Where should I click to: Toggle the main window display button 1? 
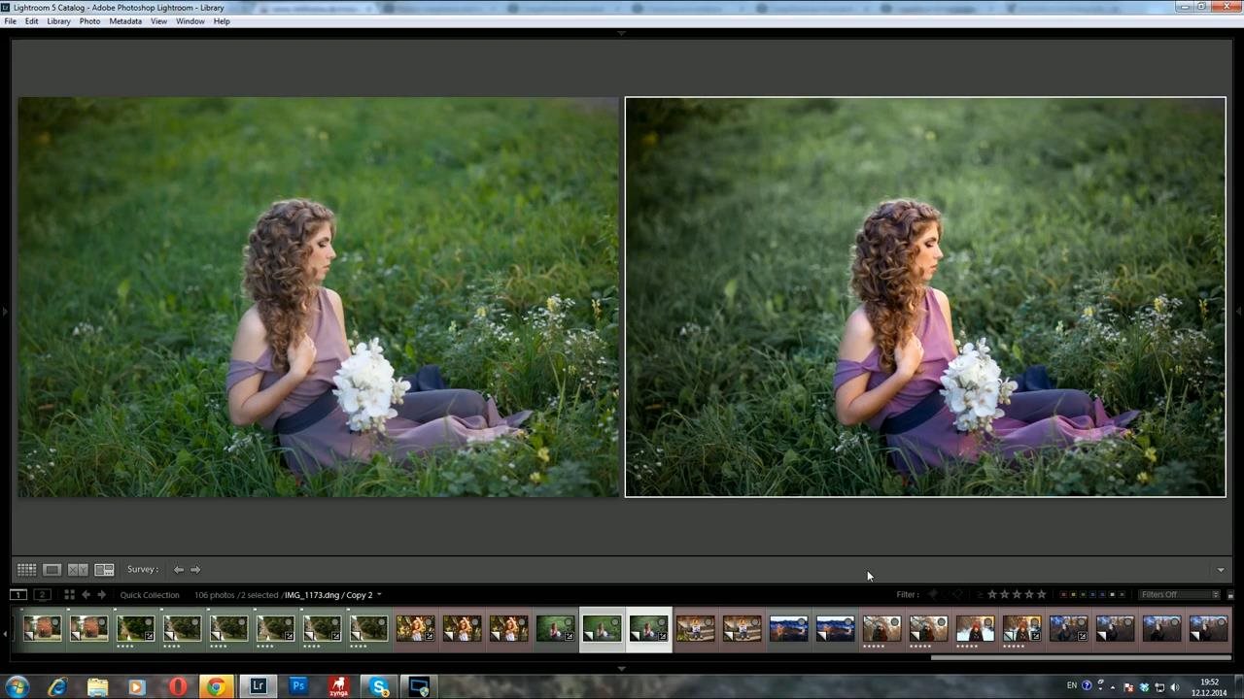pos(18,595)
